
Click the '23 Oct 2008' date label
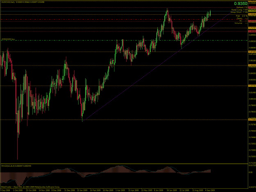coord(31,190)
